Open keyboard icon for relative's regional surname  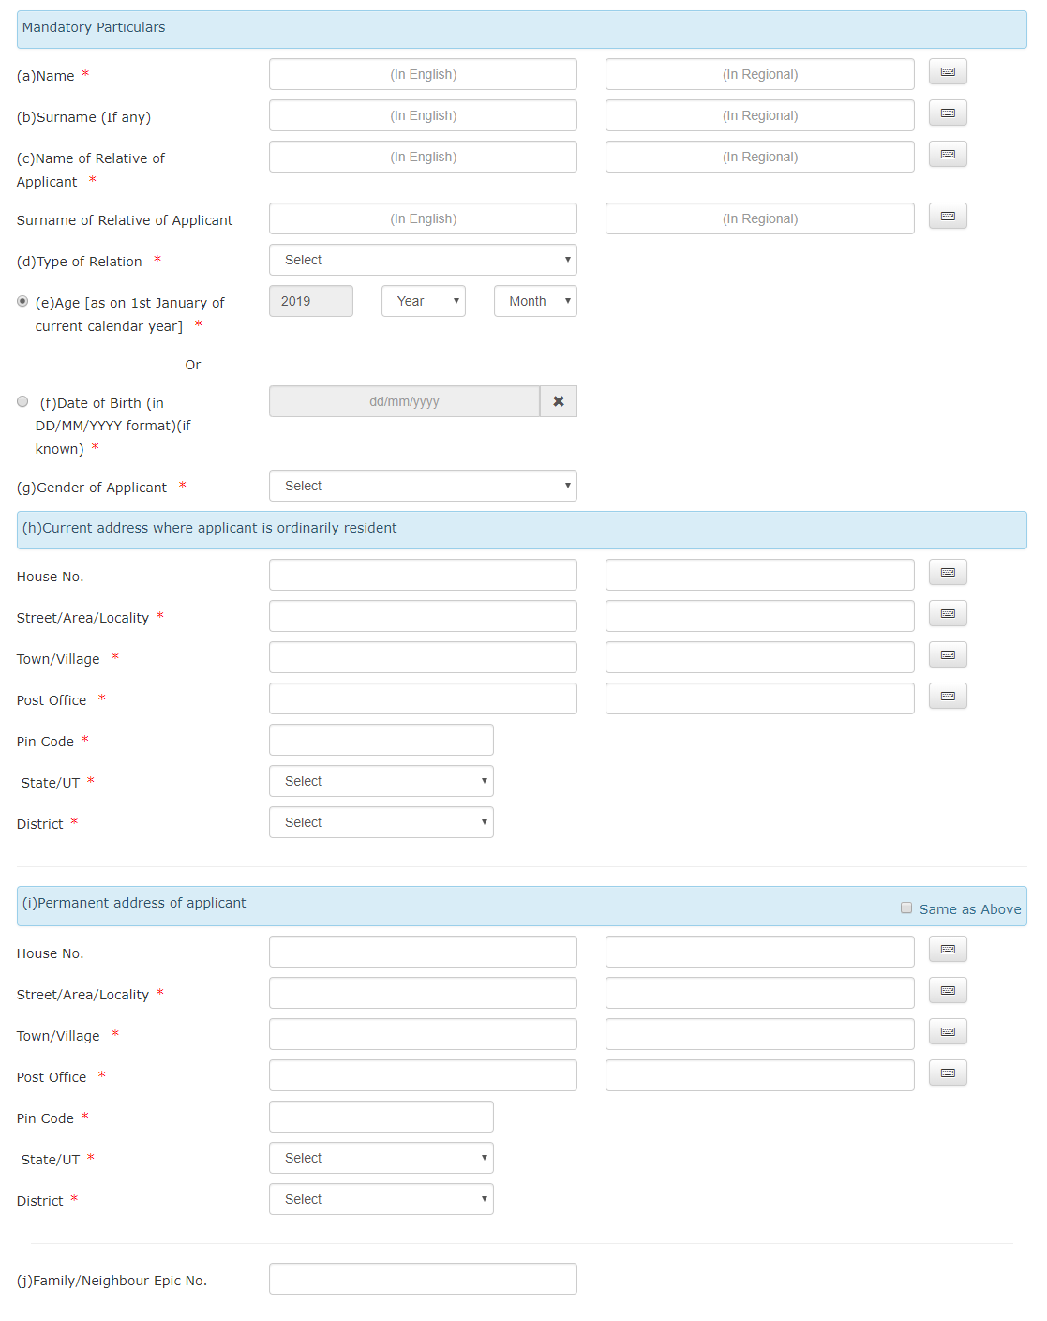point(947,216)
